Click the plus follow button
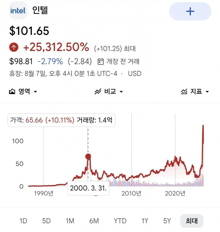 [x=190, y=11]
